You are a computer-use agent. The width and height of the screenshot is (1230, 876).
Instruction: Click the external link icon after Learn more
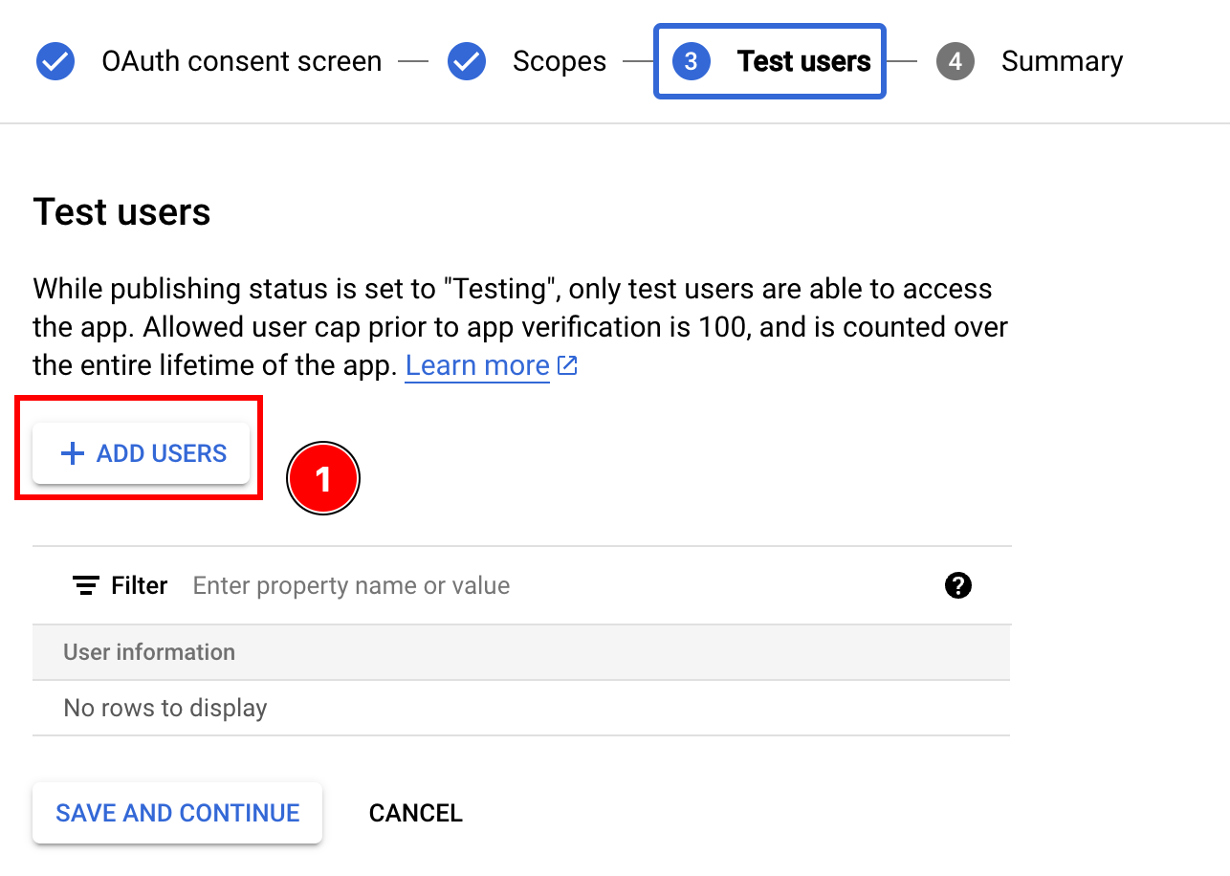(x=568, y=365)
